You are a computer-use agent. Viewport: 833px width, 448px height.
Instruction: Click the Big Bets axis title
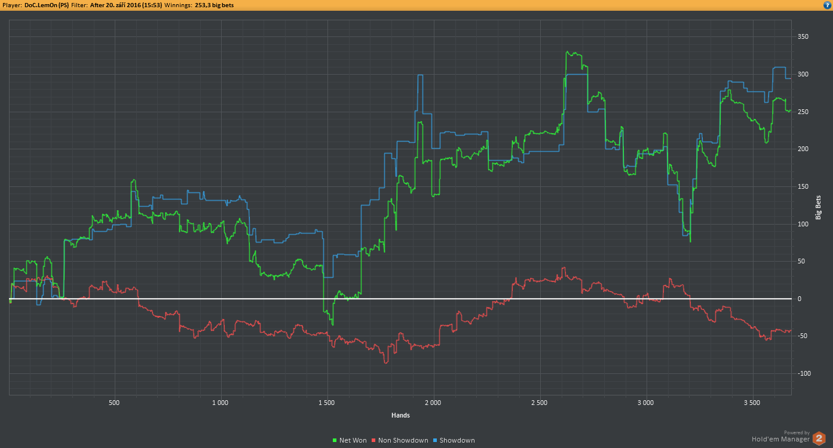click(x=818, y=207)
